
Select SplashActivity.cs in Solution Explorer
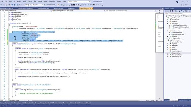[x=176, y=57]
